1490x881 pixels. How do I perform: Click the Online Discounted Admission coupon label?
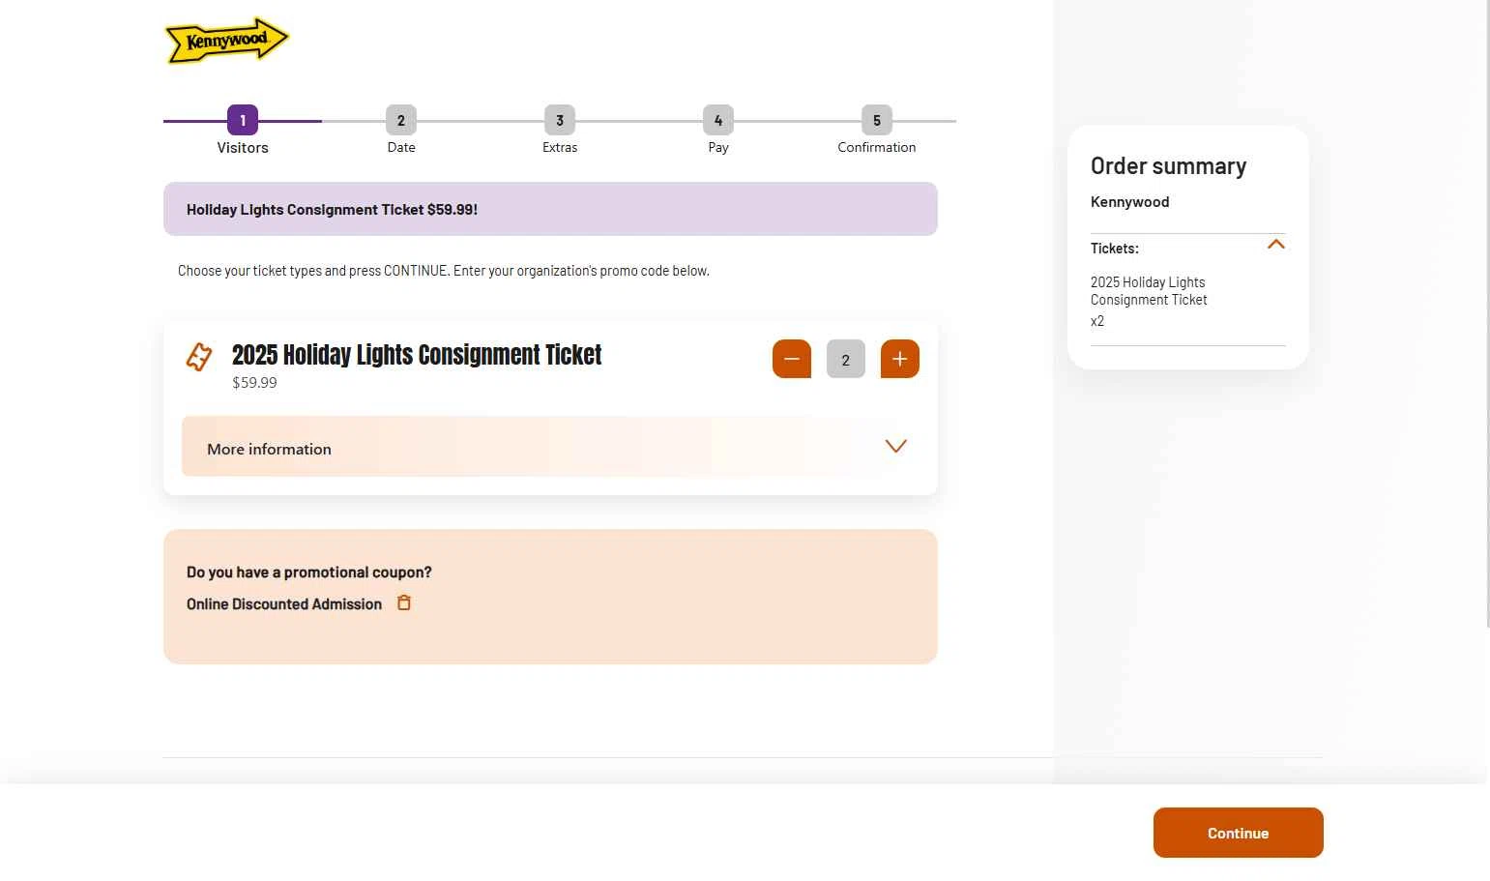(284, 604)
